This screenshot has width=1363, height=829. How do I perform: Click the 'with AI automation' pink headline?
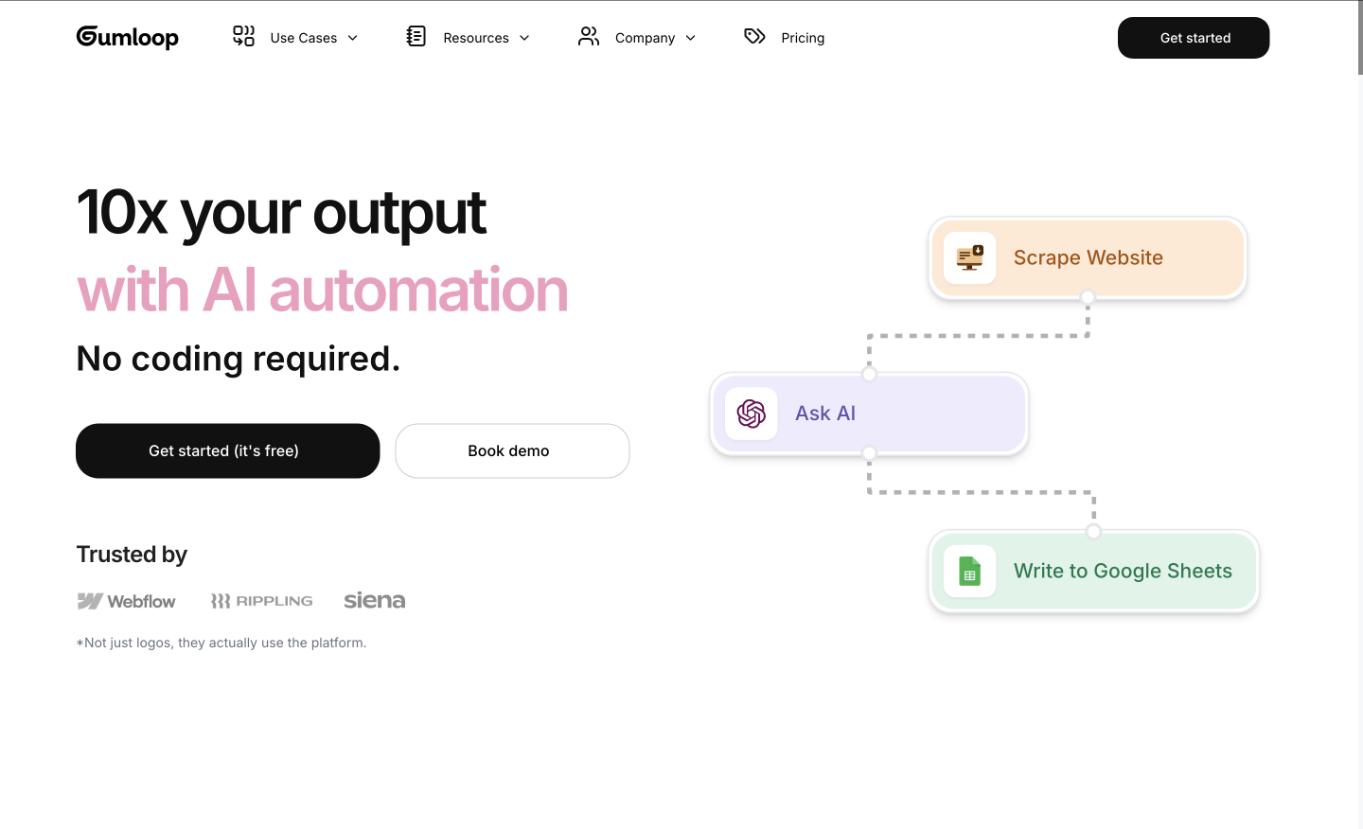[322, 290]
